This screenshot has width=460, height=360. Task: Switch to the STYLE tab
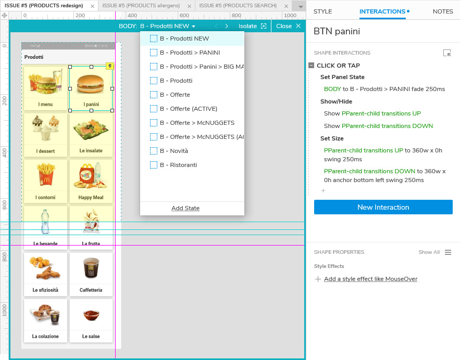point(322,11)
